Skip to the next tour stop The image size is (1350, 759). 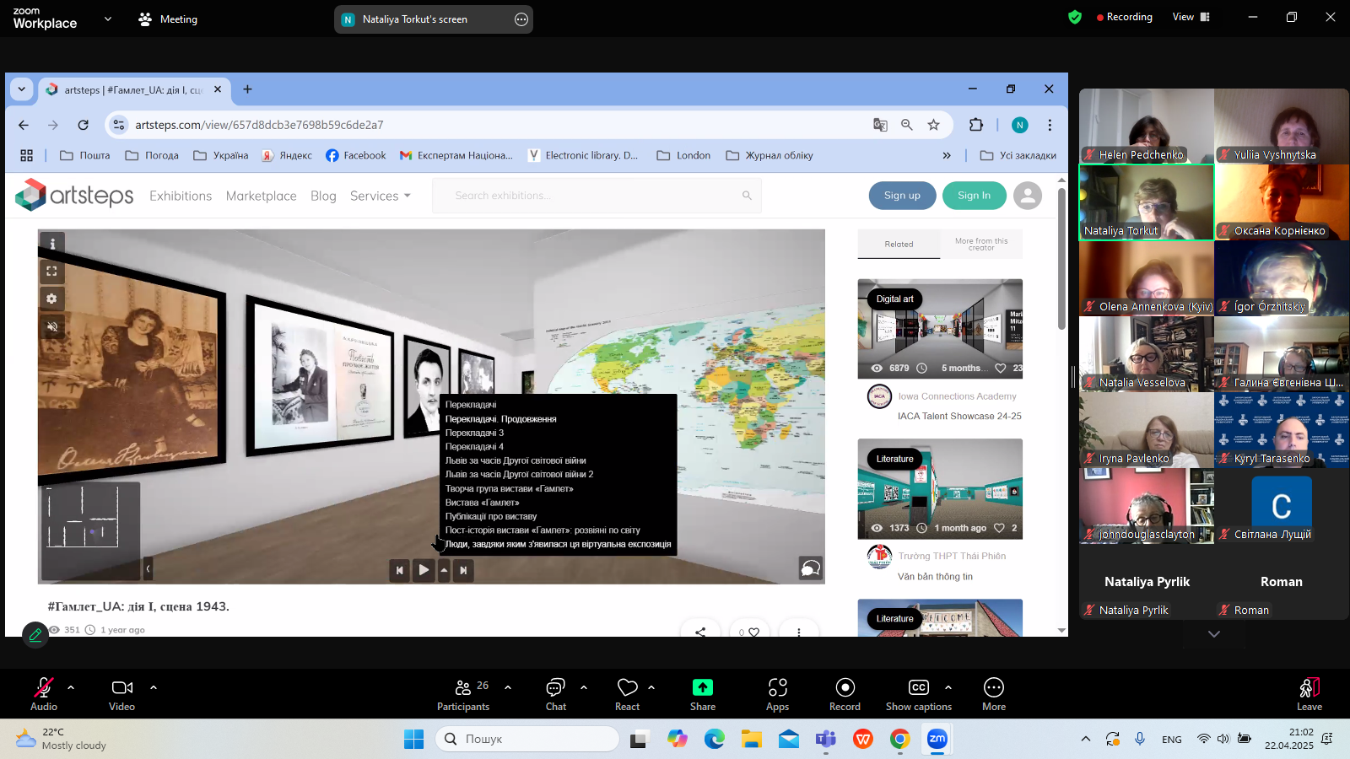tap(463, 570)
